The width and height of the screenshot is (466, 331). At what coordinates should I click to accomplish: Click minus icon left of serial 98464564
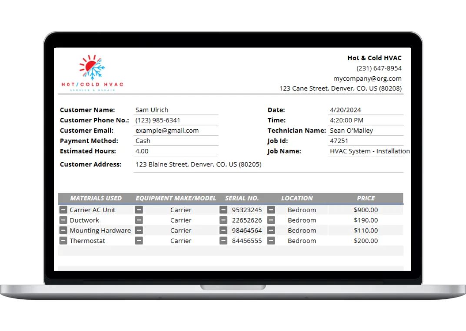[x=223, y=230]
